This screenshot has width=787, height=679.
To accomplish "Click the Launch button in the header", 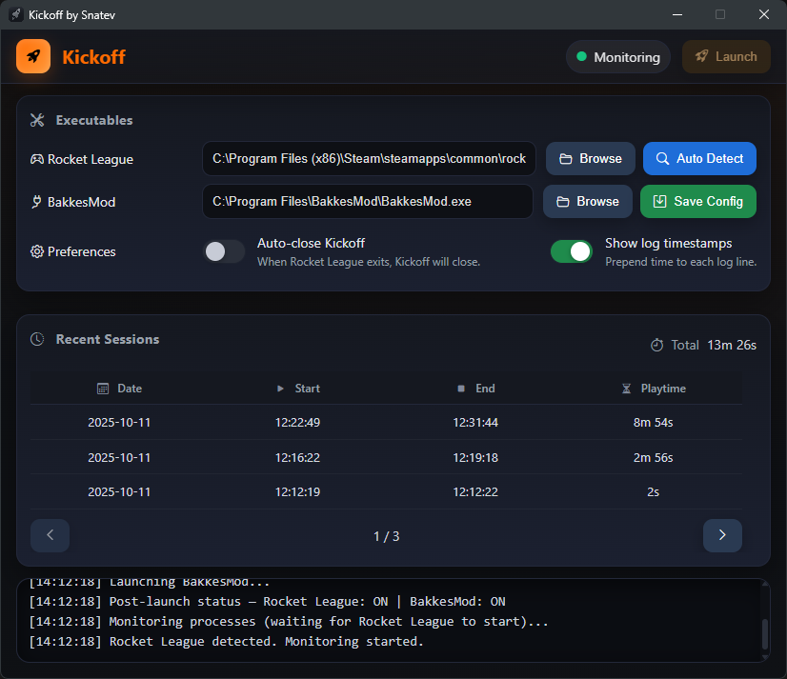I will click(x=726, y=56).
